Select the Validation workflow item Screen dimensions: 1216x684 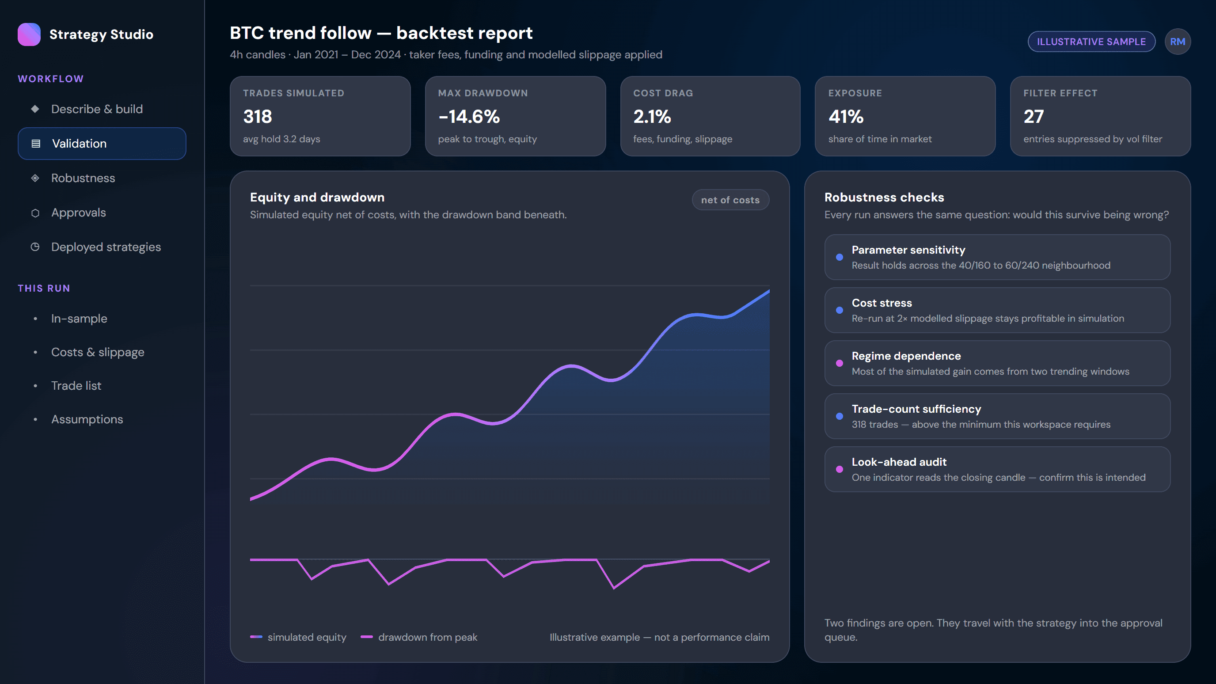[102, 144]
